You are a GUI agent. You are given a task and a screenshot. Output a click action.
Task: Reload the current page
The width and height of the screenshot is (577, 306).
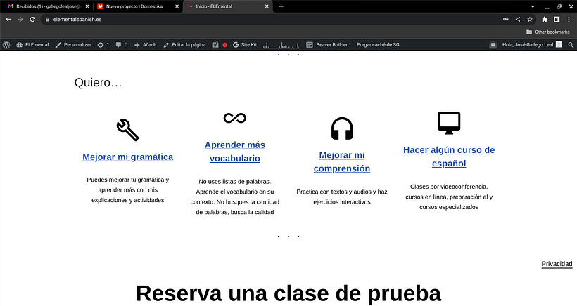(32, 20)
